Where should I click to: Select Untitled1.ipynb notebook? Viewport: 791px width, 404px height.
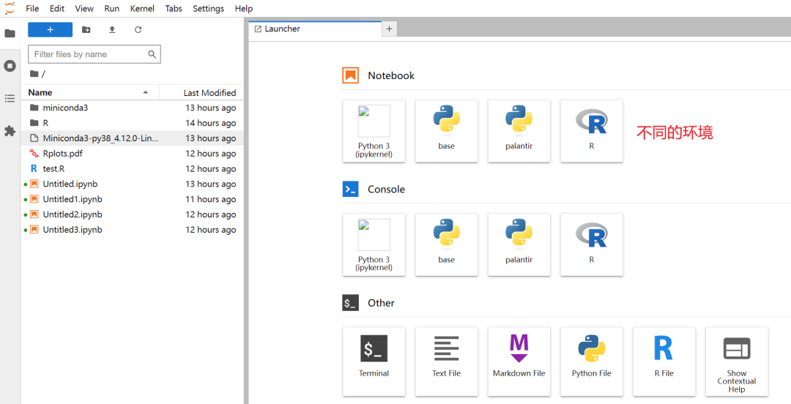(x=132, y=199)
